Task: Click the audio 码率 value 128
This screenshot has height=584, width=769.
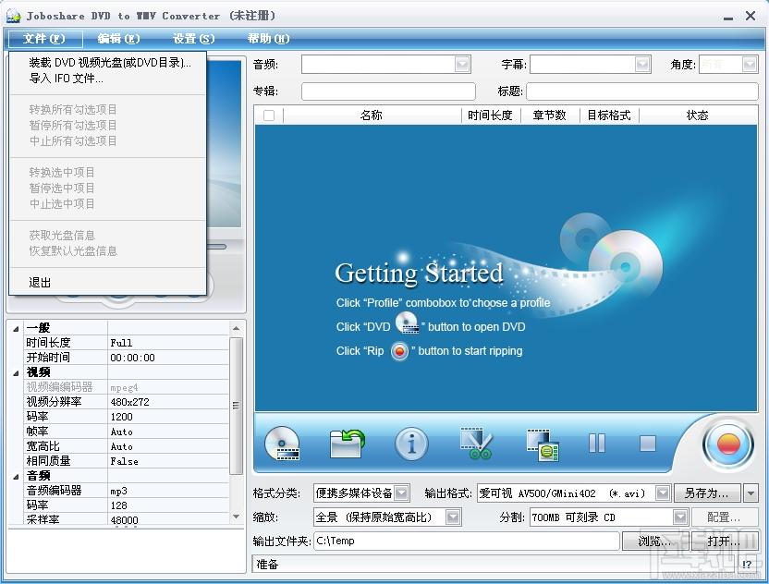Action: tap(168, 505)
